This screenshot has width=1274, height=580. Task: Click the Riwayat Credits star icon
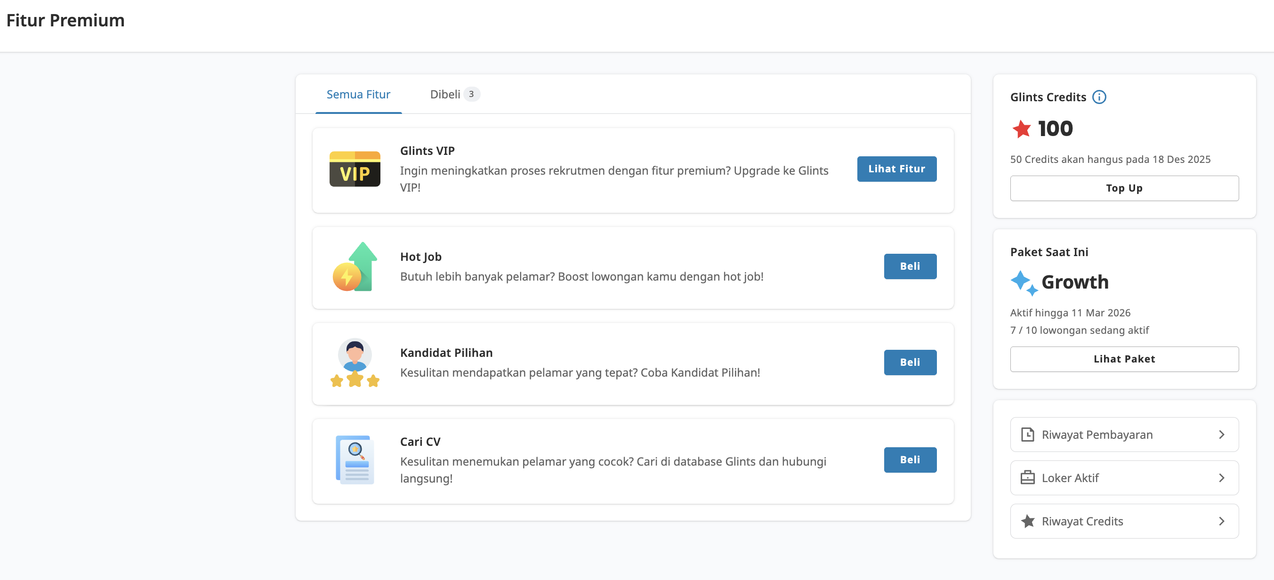tap(1029, 521)
